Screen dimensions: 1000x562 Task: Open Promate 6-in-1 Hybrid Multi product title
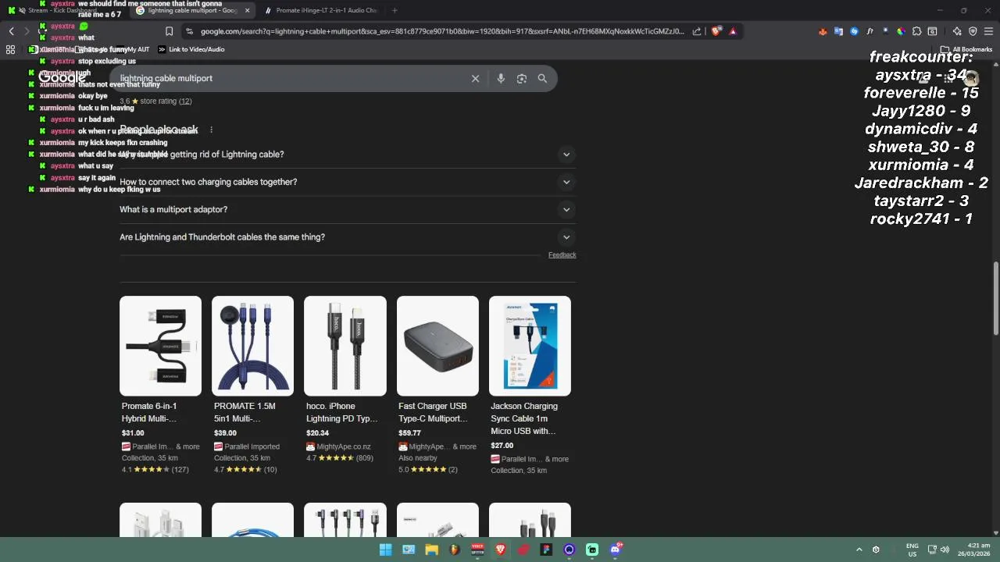tap(149, 412)
